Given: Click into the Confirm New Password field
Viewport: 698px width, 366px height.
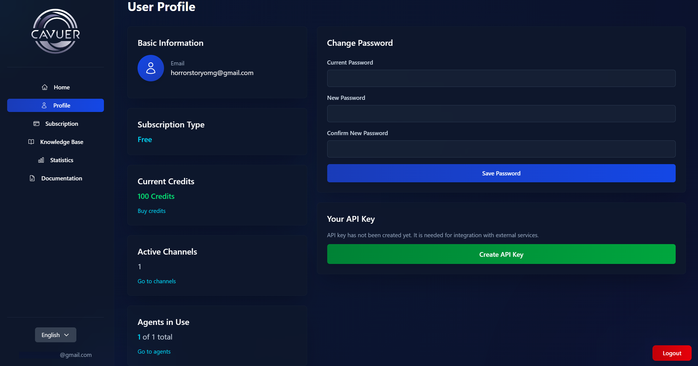Looking at the screenshot, I should tap(501, 149).
